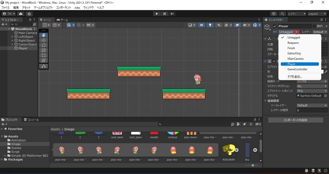Open the Sprites-Default material picker
Image resolution: width=329 pixels, height=174 pixels.
326,96
